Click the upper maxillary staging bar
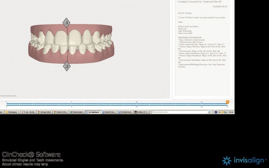 click(117, 104)
